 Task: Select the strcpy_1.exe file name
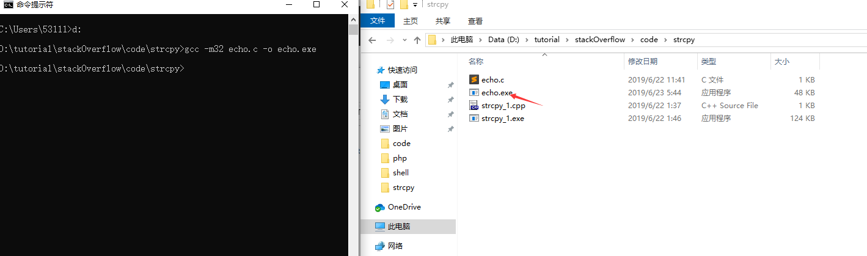click(502, 118)
